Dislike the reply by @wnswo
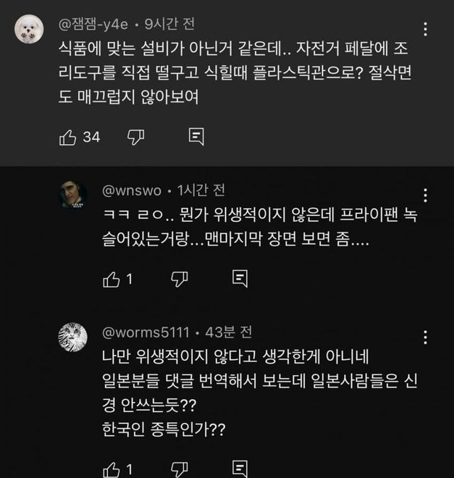 pyautogui.click(x=179, y=278)
